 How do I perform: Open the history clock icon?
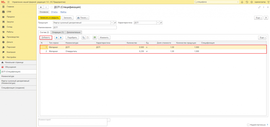[247, 2]
